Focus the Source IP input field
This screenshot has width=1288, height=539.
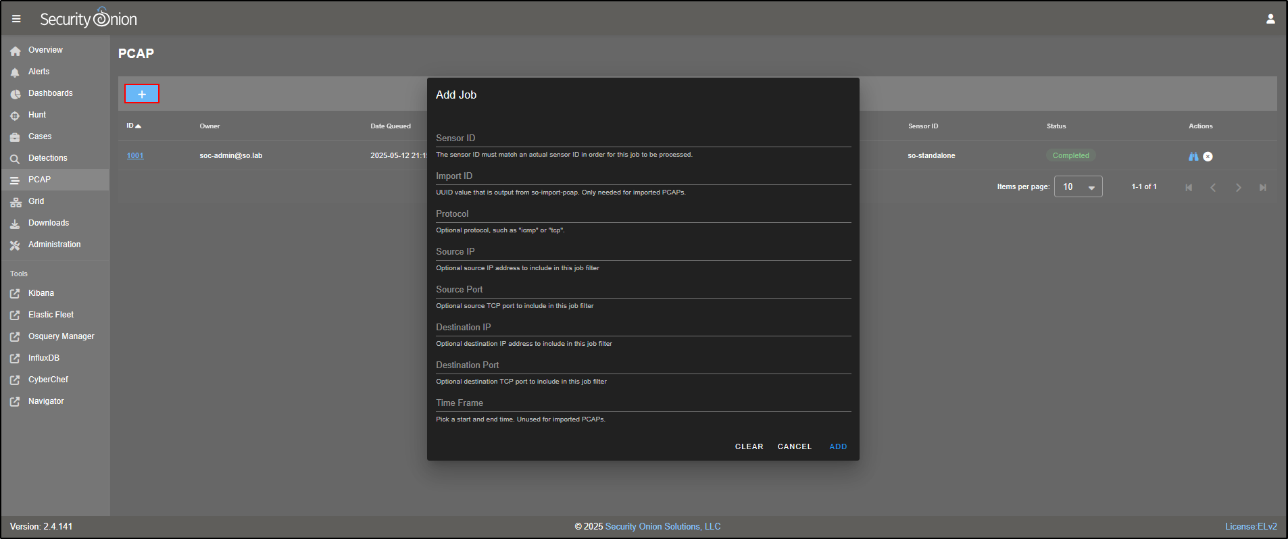(x=643, y=252)
